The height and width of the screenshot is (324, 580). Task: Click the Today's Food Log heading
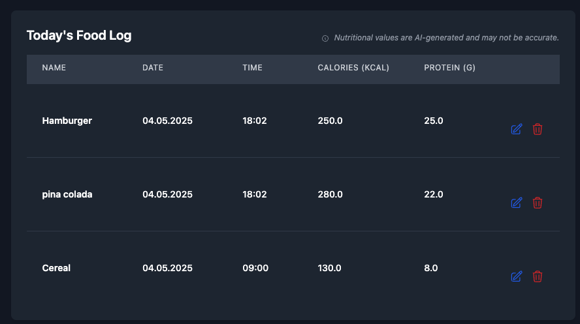pos(79,35)
